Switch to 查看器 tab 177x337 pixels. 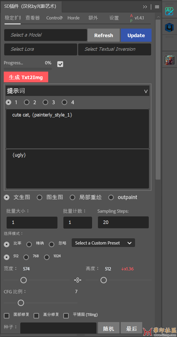click(x=33, y=18)
